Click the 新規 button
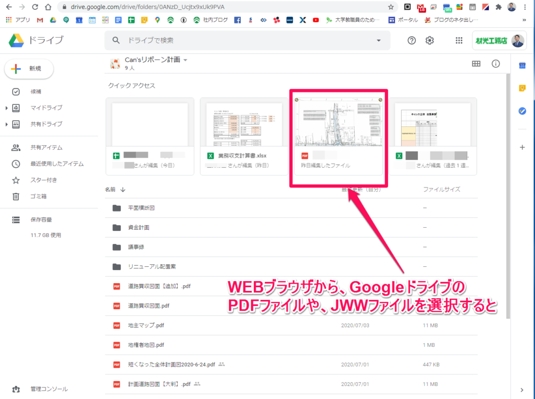 pos(29,68)
